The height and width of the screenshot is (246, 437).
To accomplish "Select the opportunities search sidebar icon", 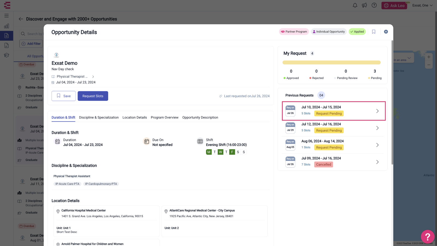I will pyautogui.click(x=7, y=35).
